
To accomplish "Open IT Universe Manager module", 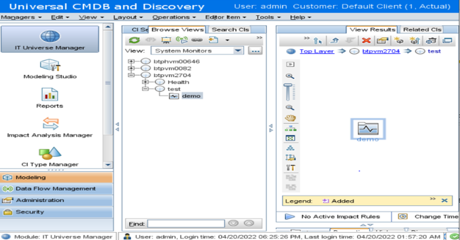I will [50, 39].
